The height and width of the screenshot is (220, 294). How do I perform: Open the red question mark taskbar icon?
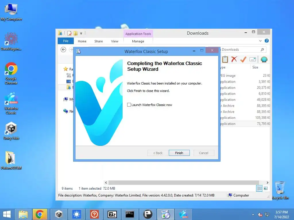[x=94, y=214]
